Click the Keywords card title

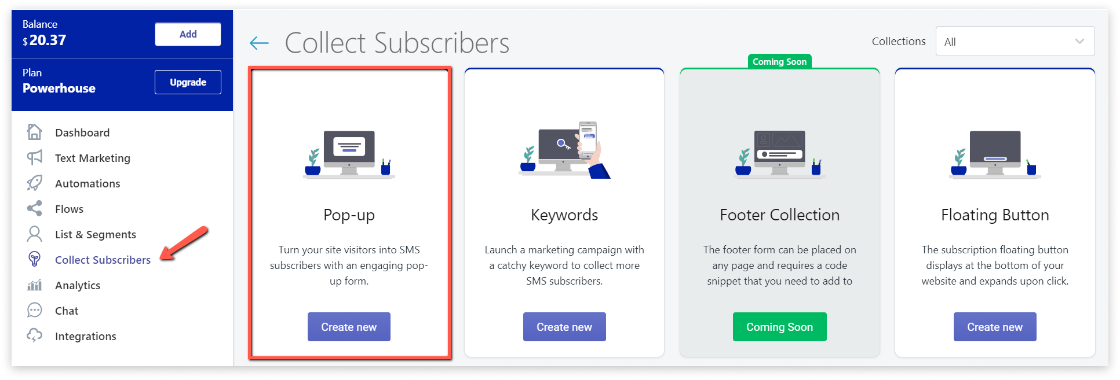[564, 215]
